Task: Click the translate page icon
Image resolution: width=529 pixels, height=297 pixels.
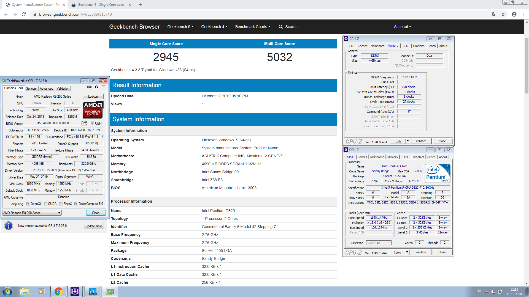Action: point(494,14)
